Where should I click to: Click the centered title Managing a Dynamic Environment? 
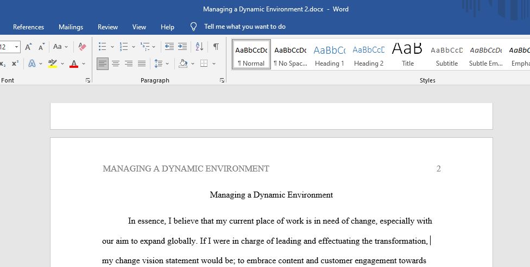[272, 195]
